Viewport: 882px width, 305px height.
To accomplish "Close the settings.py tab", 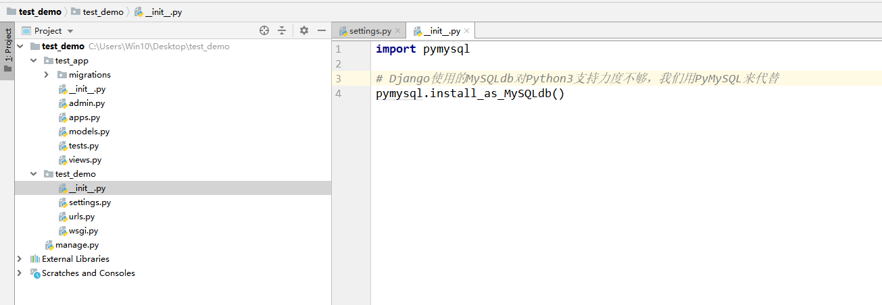I will pyautogui.click(x=397, y=31).
